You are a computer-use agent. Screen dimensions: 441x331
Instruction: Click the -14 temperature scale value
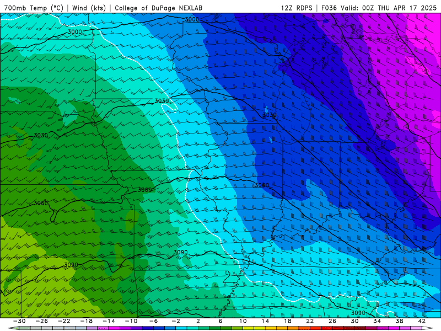click(x=109, y=321)
